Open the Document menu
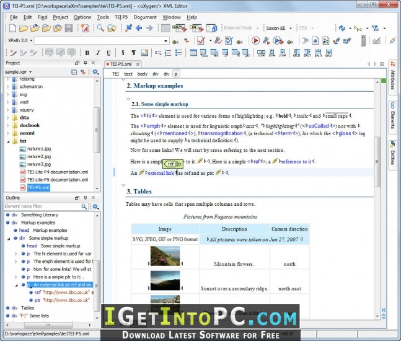This screenshot has width=401, height=341. 145,17
